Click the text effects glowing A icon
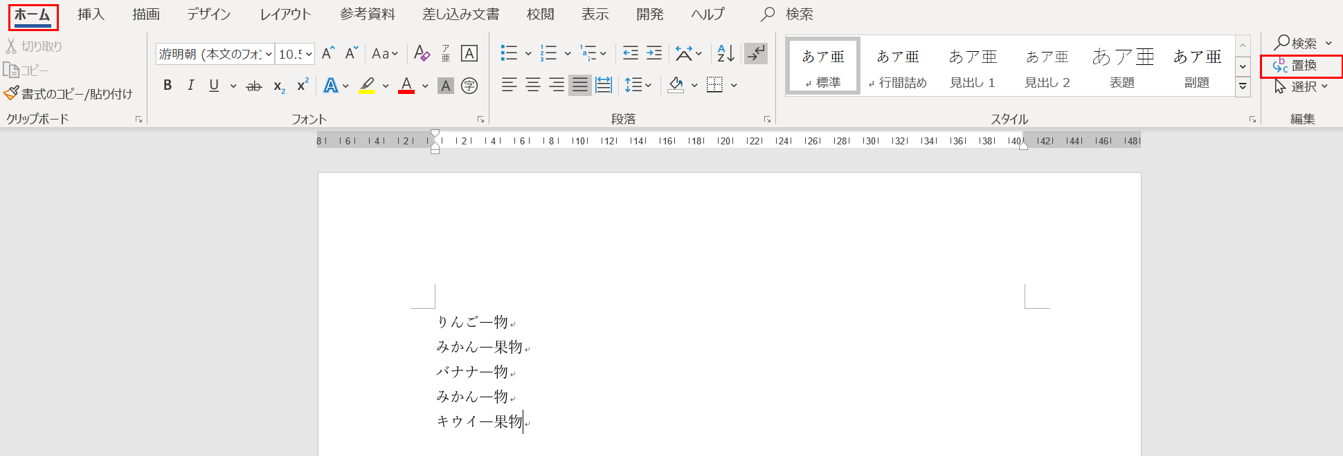Viewport: 1343px width, 456px height. [331, 86]
